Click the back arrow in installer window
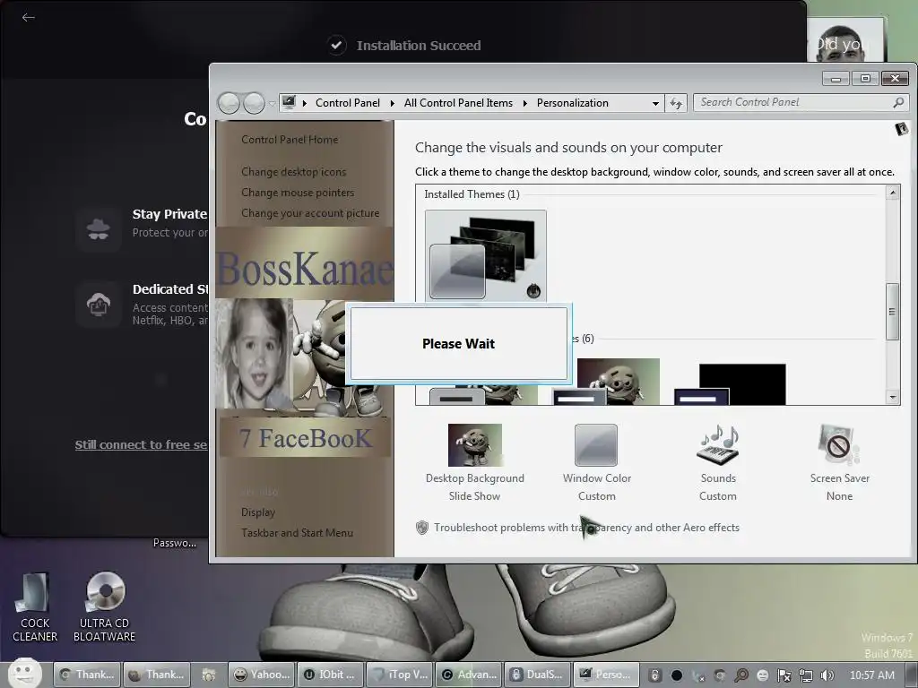Screen dimensions: 918x688 [28, 18]
